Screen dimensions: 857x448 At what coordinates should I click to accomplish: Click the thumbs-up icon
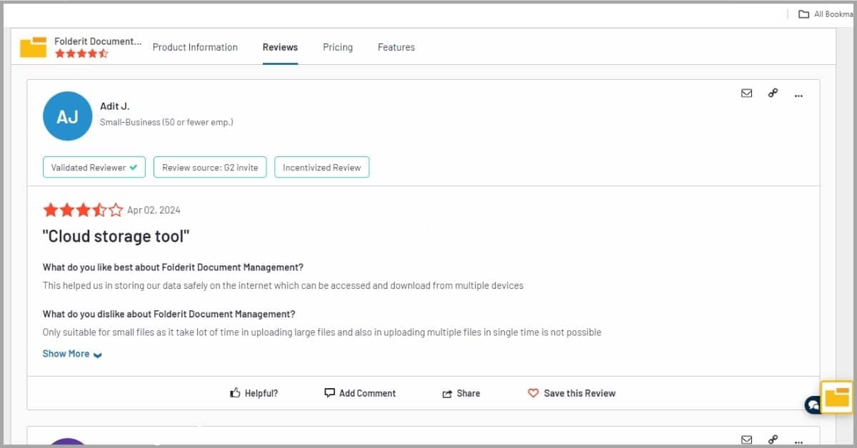pyautogui.click(x=235, y=393)
